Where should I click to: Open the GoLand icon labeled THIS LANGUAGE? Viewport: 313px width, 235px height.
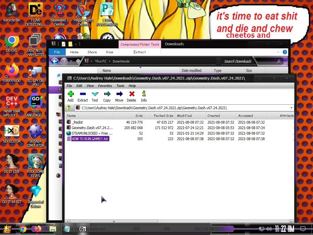(x=35, y=105)
